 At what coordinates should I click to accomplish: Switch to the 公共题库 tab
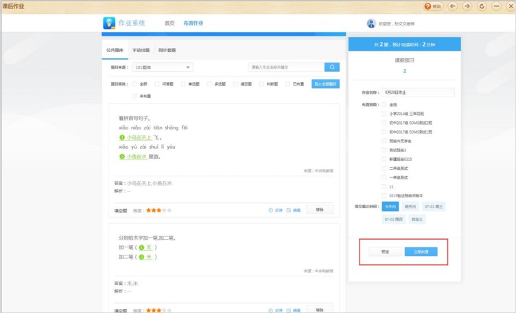pyautogui.click(x=115, y=50)
